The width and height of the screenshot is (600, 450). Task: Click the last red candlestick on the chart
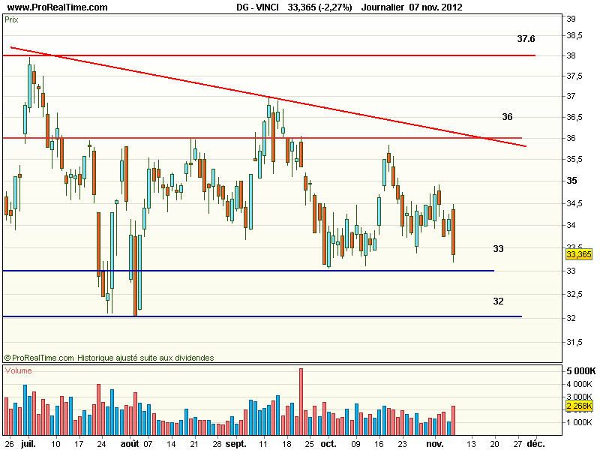pos(454,232)
